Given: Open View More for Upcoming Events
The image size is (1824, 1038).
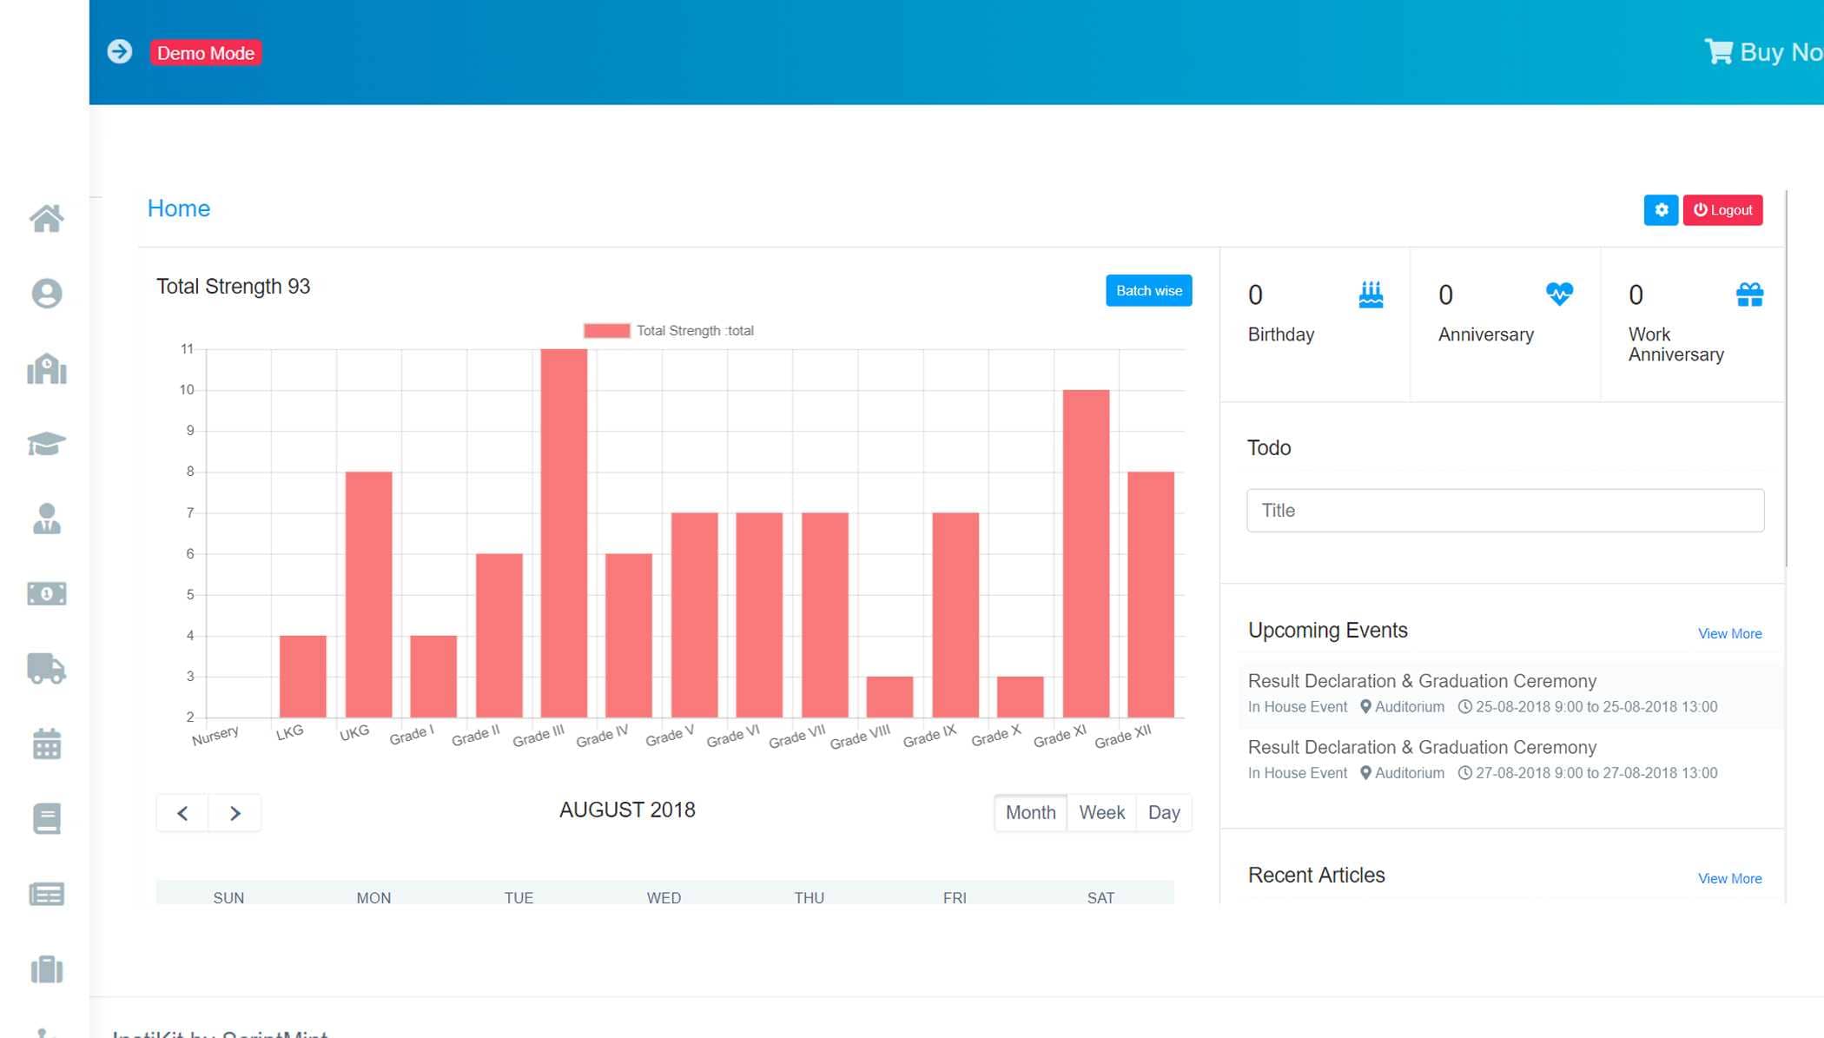Looking at the screenshot, I should [x=1729, y=634].
